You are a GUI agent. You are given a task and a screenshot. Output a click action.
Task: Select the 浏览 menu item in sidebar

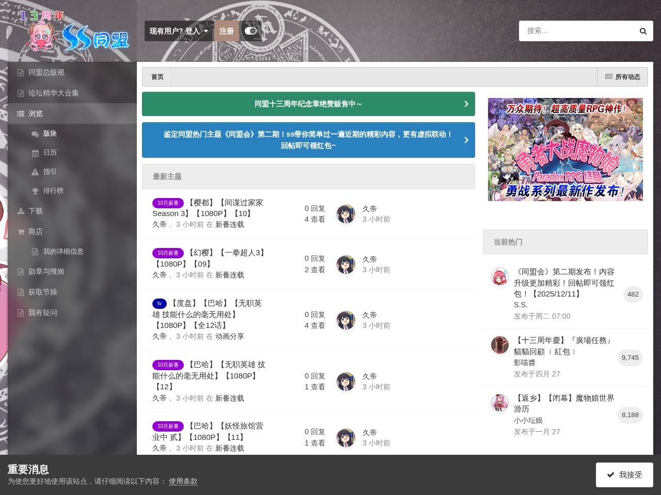72,113
